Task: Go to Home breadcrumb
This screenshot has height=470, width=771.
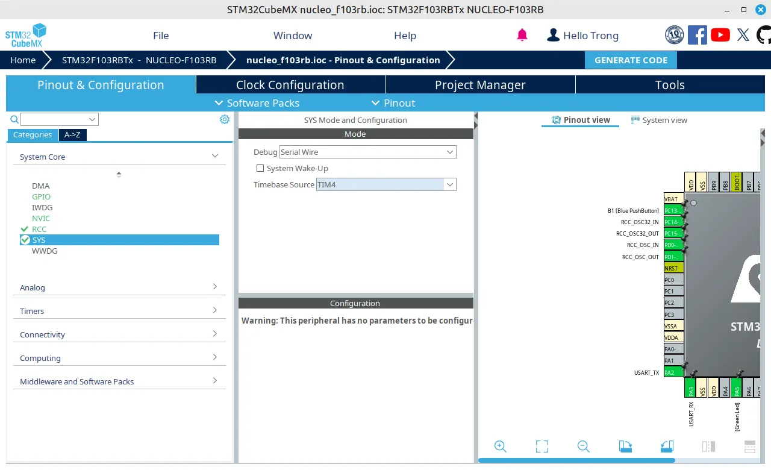Action: tap(23, 60)
